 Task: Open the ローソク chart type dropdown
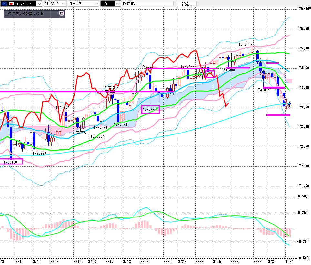point(96,4)
